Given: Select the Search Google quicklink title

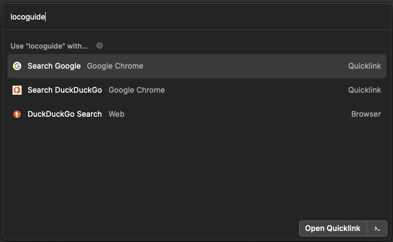Looking at the screenshot, I should (54, 66).
